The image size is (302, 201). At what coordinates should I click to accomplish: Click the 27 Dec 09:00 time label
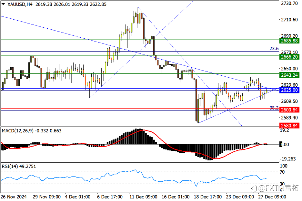coord(272,197)
